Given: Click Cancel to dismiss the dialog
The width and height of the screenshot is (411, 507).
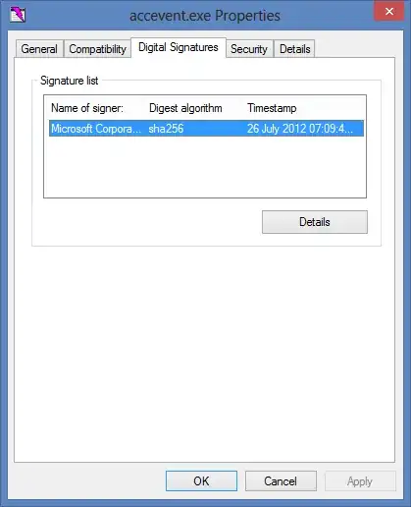Looking at the screenshot, I should (x=281, y=481).
